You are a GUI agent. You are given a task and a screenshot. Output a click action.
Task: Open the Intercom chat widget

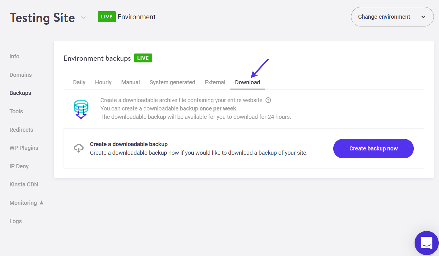click(x=427, y=243)
